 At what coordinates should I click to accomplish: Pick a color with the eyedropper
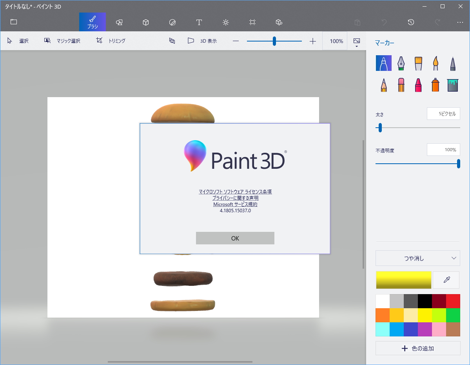click(x=446, y=280)
